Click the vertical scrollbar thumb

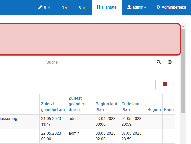183,71
